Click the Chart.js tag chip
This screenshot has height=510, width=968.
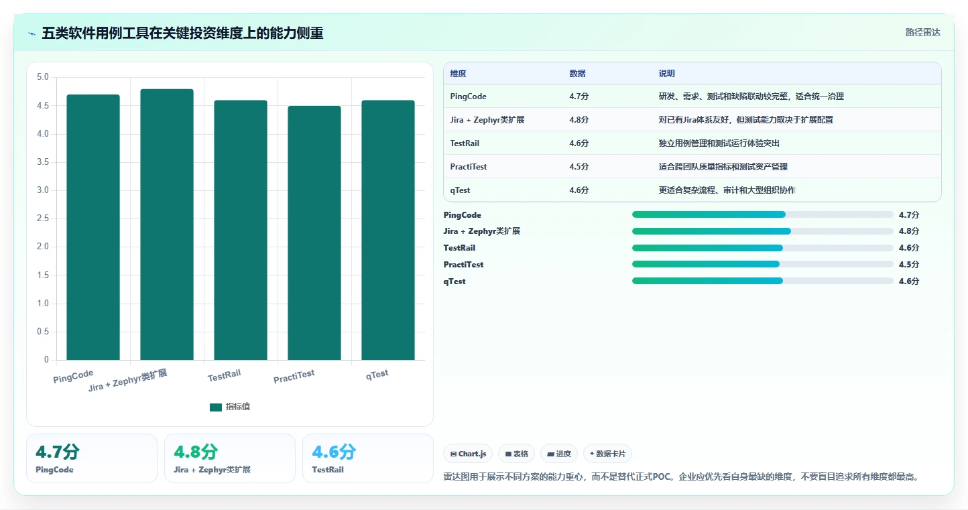tap(468, 454)
